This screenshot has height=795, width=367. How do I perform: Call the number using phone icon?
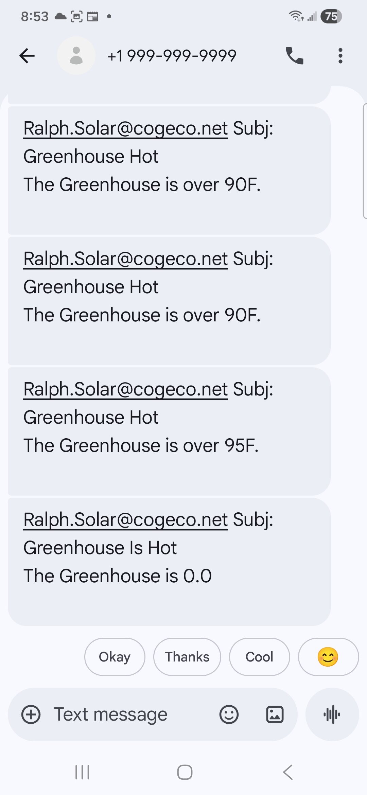pyautogui.click(x=295, y=56)
